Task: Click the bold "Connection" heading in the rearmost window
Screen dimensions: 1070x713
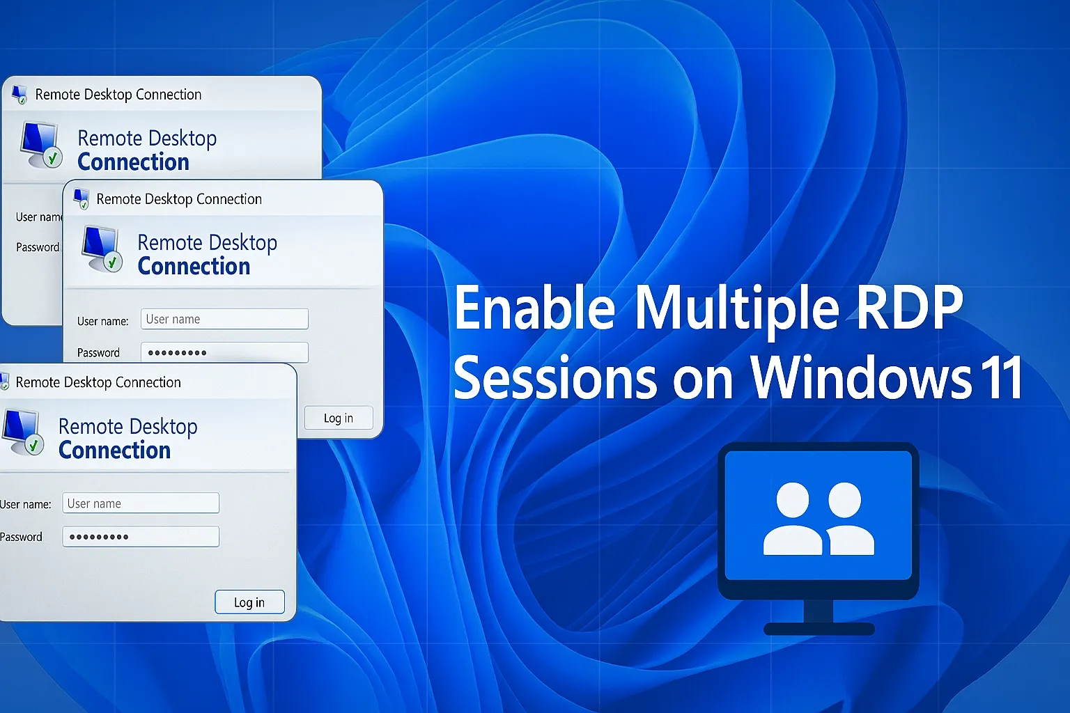Action: click(134, 162)
